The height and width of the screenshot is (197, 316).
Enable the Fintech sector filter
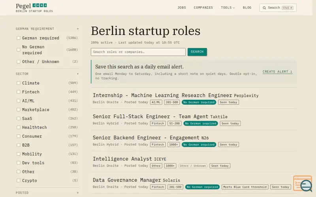pos(18,92)
